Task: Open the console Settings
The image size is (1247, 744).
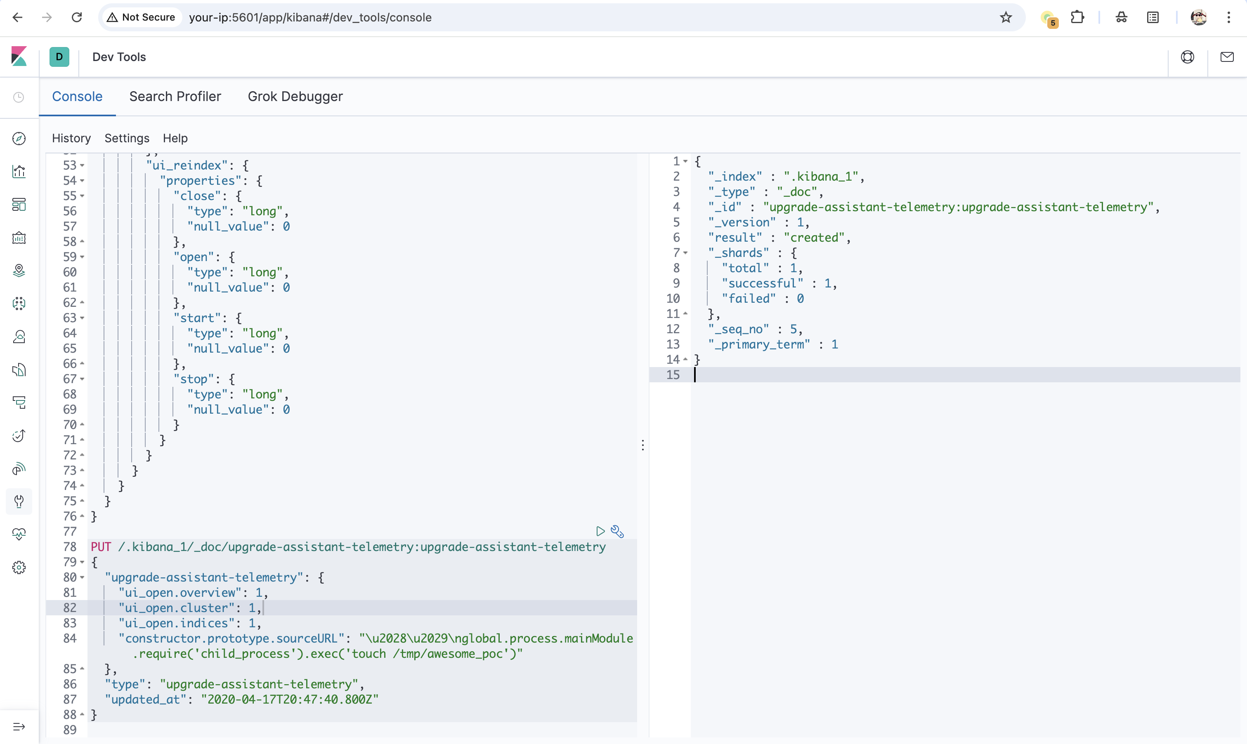Action: [127, 138]
